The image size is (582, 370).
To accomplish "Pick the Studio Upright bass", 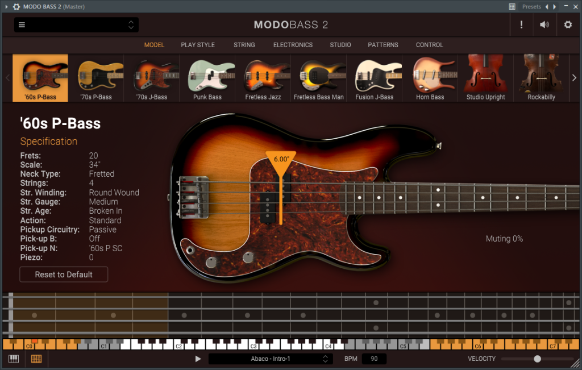I will (485, 78).
